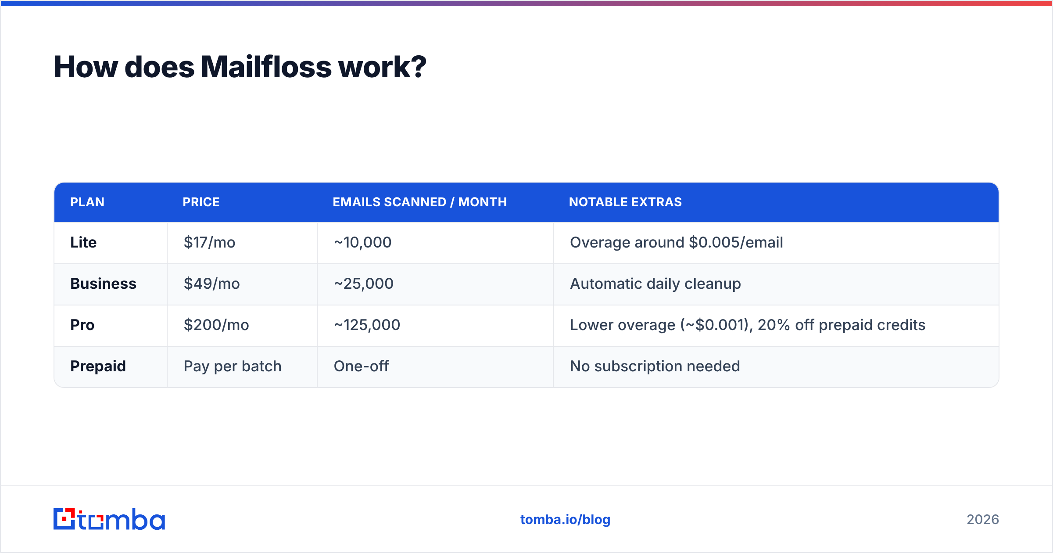Click the ~25,000 emails cell
Screen dimensions: 1053x553
tap(435, 284)
